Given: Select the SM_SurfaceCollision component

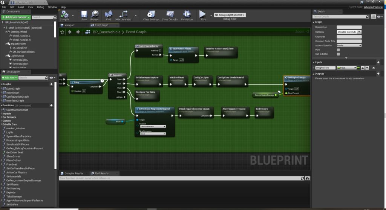Looking at the screenshot, I should [x=23, y=52].
